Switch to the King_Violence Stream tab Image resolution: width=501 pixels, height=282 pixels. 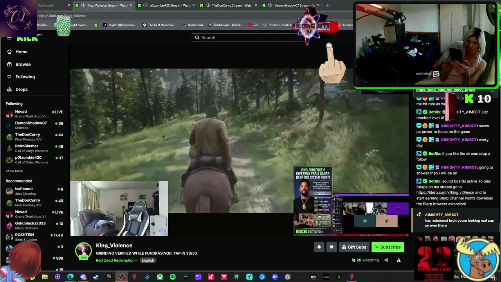coord(104,5)
